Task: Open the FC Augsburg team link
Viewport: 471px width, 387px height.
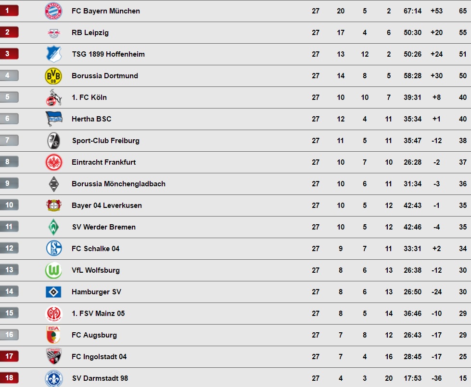Action: coord(94,335)
